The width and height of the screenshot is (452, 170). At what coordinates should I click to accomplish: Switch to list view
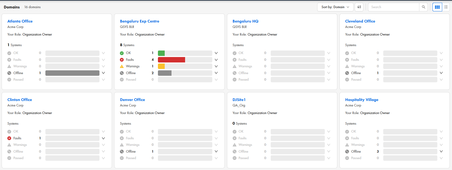pos(446,7)
